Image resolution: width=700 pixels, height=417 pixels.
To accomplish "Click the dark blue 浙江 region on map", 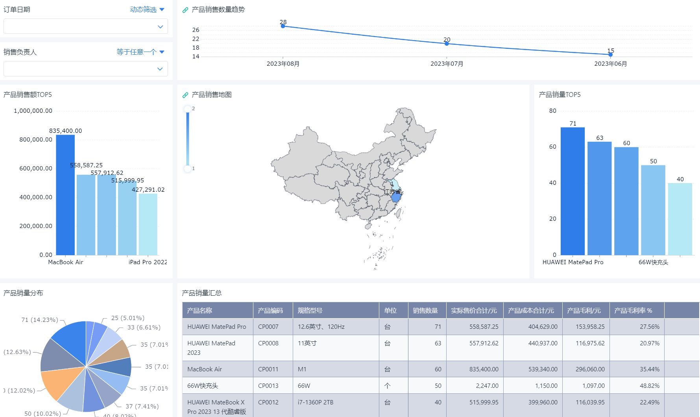I will pos(396,196).
